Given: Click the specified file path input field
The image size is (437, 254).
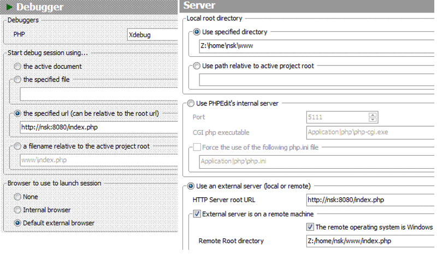Looking at the screenshot, I should tap(98, 94).
